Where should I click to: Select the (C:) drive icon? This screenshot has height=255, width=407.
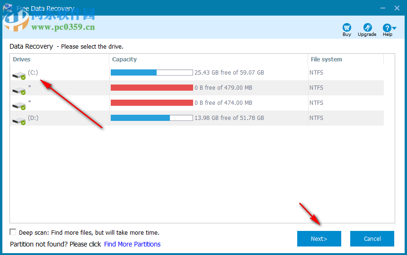click(x=19, y=76)
